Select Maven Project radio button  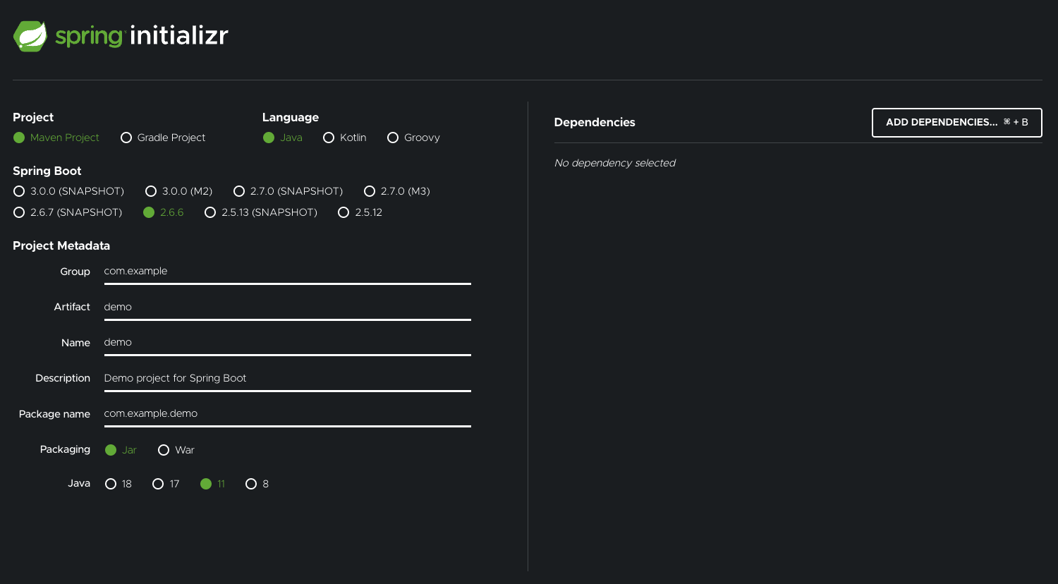click(56, 138)
